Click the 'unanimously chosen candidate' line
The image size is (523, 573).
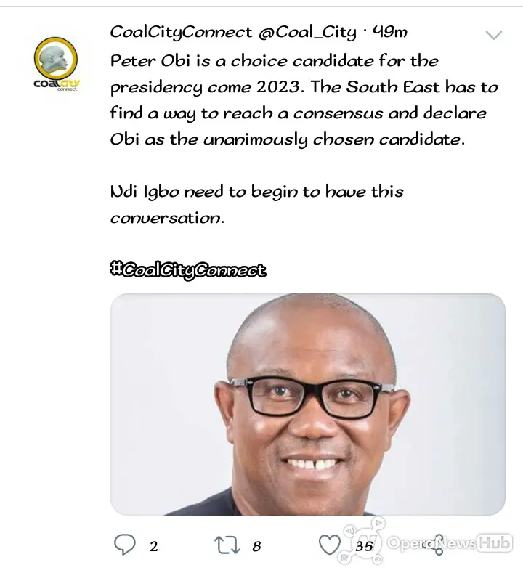(287, 140)
